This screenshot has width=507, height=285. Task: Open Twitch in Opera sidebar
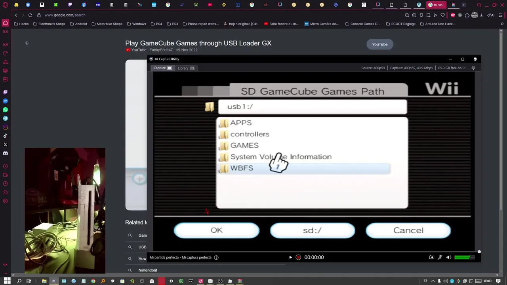coord(5,92)
